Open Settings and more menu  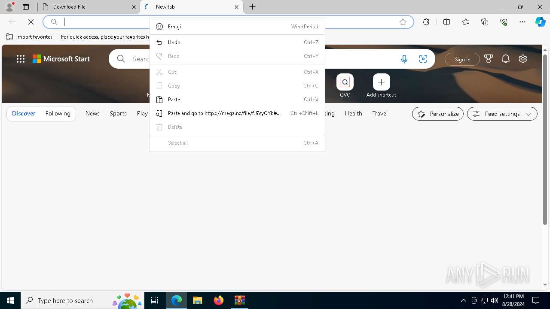coord(522,22)
